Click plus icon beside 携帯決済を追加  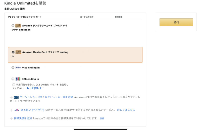11,119
